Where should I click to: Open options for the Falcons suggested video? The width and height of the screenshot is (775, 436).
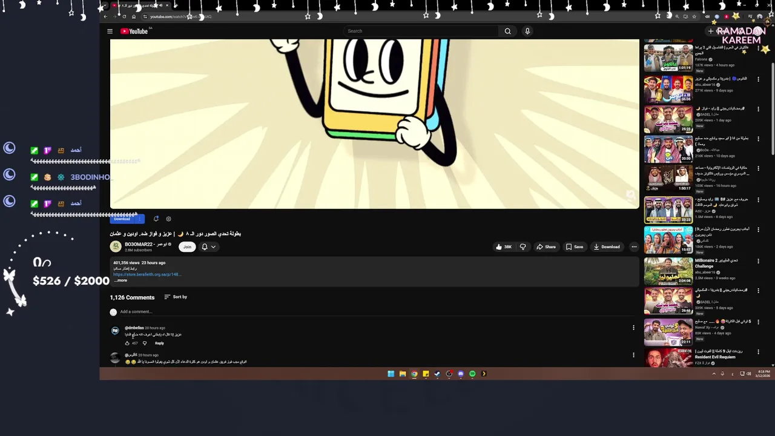[x=758, y=48]
